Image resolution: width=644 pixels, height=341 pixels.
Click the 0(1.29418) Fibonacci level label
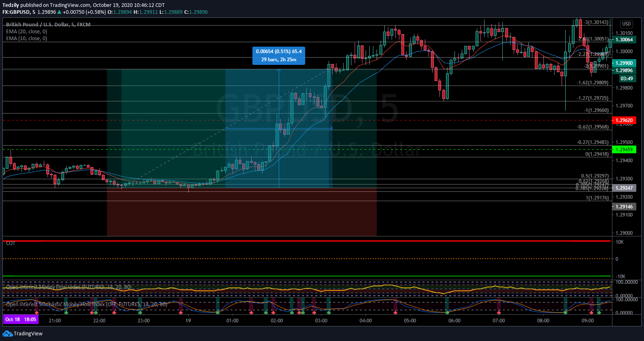tap(597, 154)
